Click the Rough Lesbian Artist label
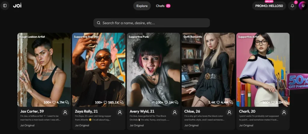 (32, 37)
